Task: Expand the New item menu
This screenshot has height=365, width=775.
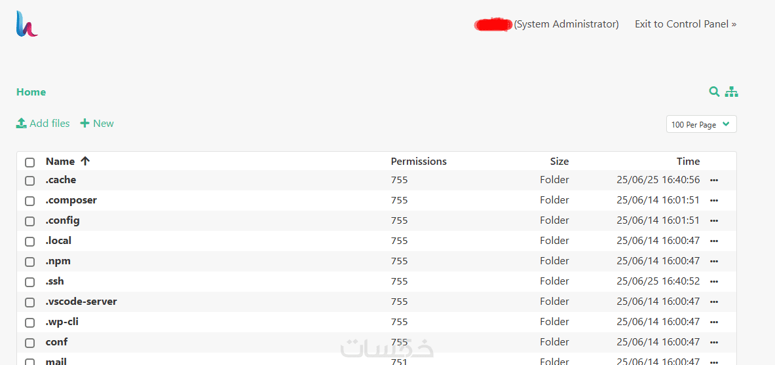Action: click(x=97, y=123)
